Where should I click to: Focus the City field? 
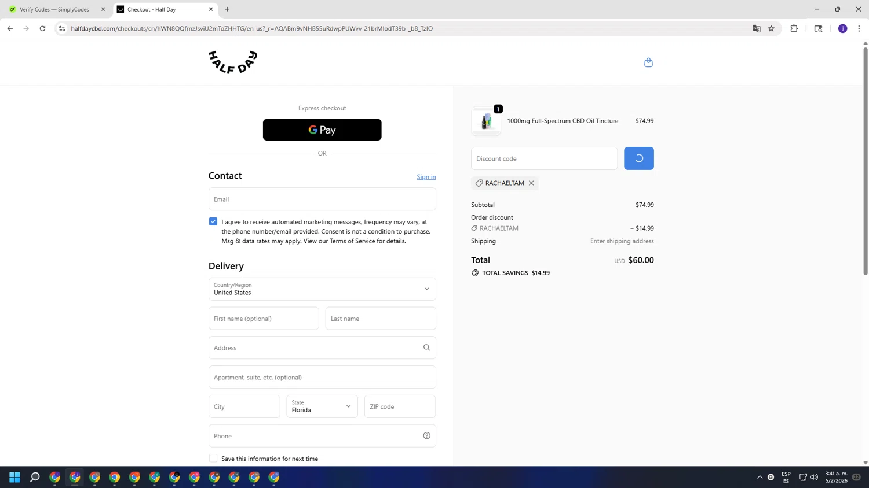[x=244, y=406]
